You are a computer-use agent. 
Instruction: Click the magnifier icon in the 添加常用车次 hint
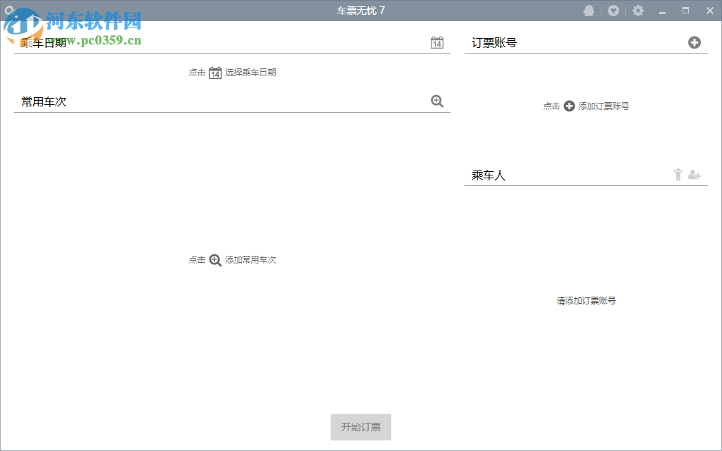214,259
